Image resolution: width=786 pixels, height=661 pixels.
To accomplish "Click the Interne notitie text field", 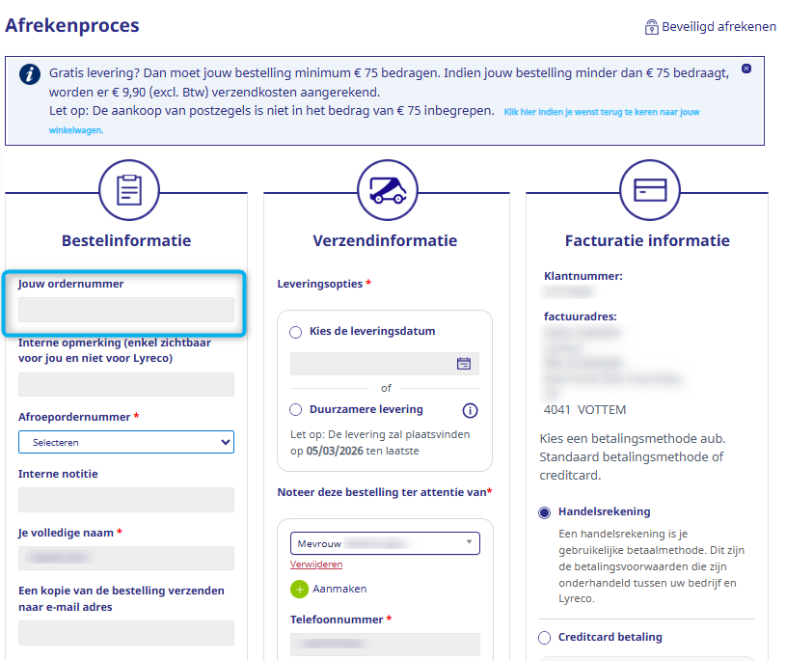I will (126, 500).
